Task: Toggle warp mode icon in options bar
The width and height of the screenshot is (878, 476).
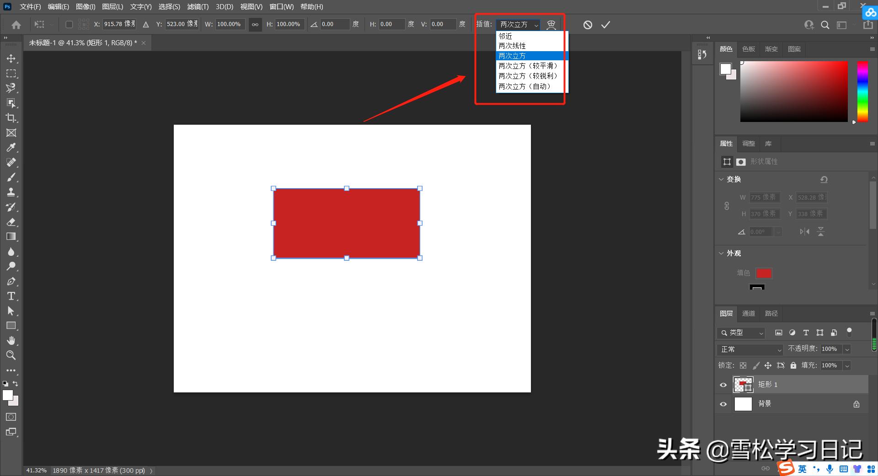Action: pyautogui.click(x=551, y=25)
